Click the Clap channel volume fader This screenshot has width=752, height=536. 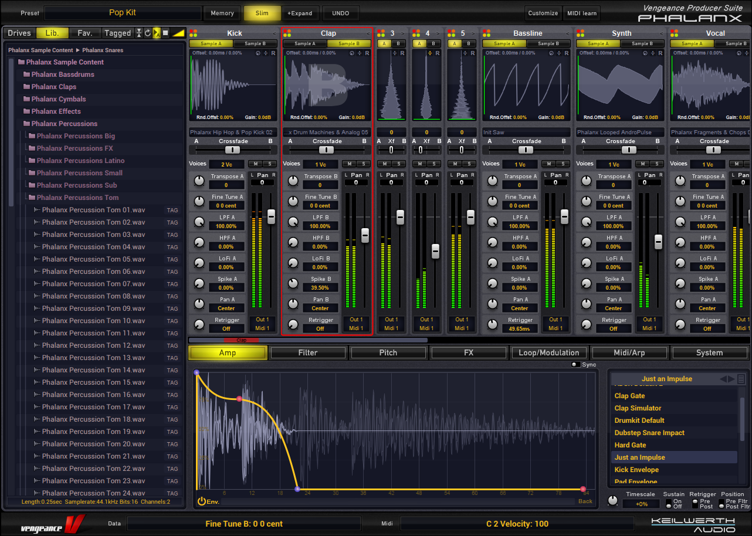pos(365,235)
